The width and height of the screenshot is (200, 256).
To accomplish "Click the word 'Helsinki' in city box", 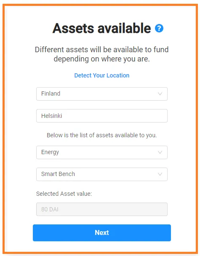I will pos(52,116).
